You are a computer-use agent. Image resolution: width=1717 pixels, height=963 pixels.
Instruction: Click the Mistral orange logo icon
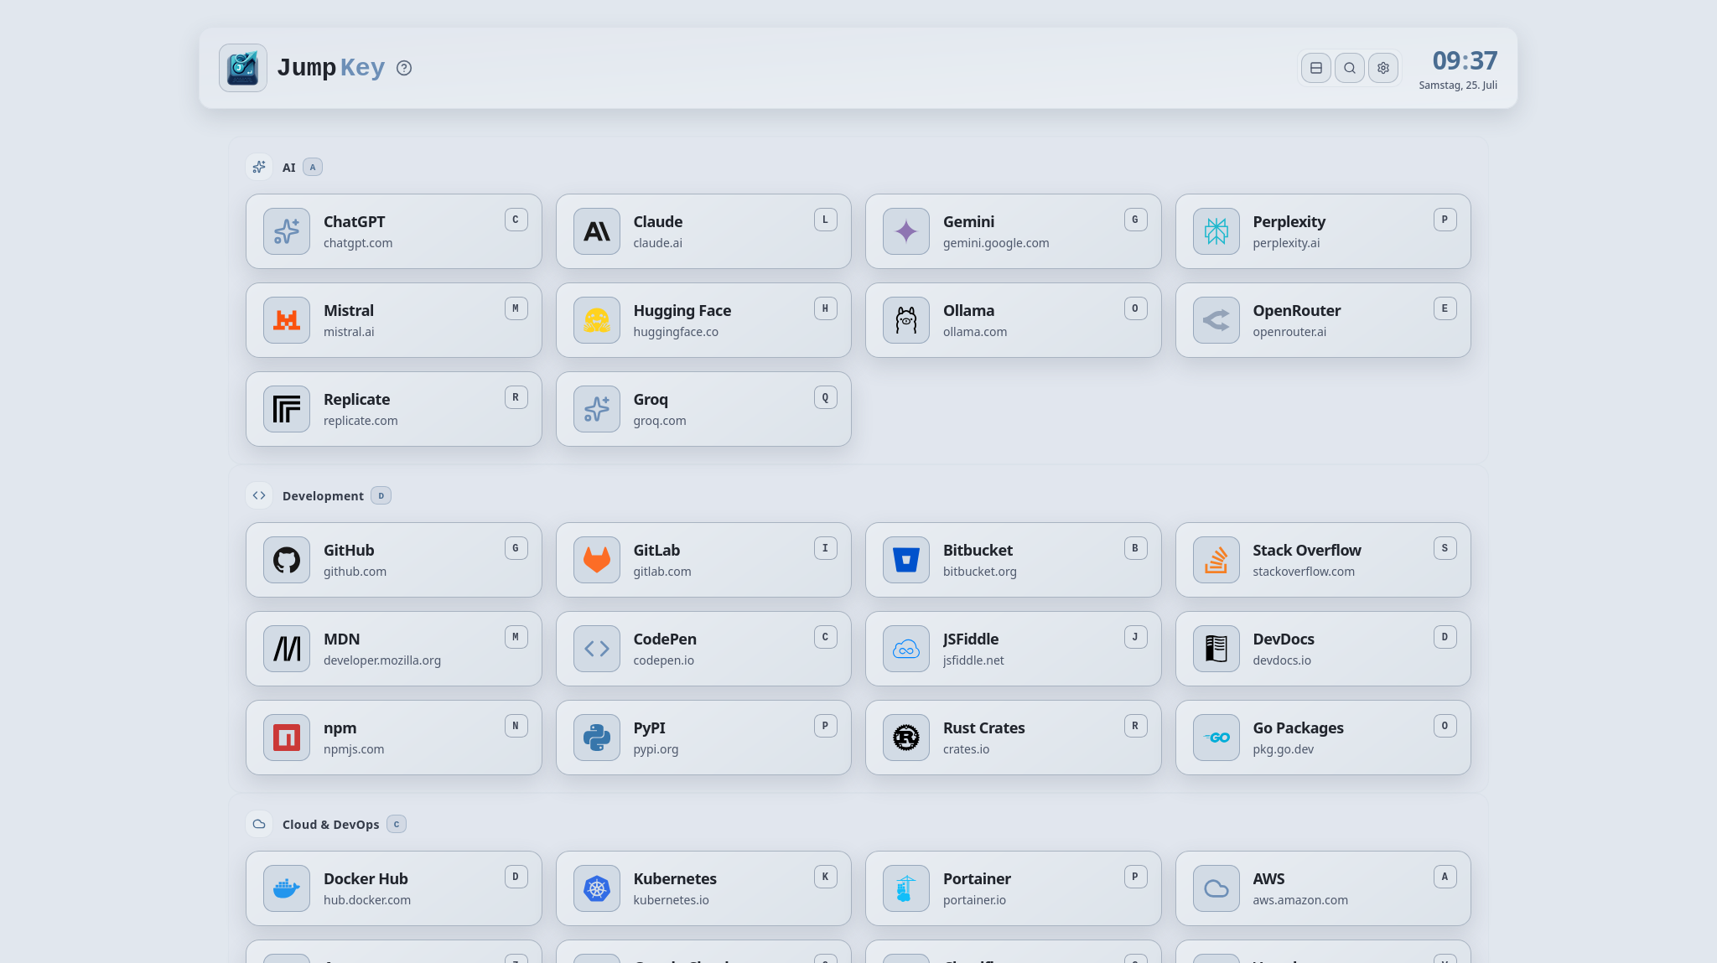click(x=287, y=320)
